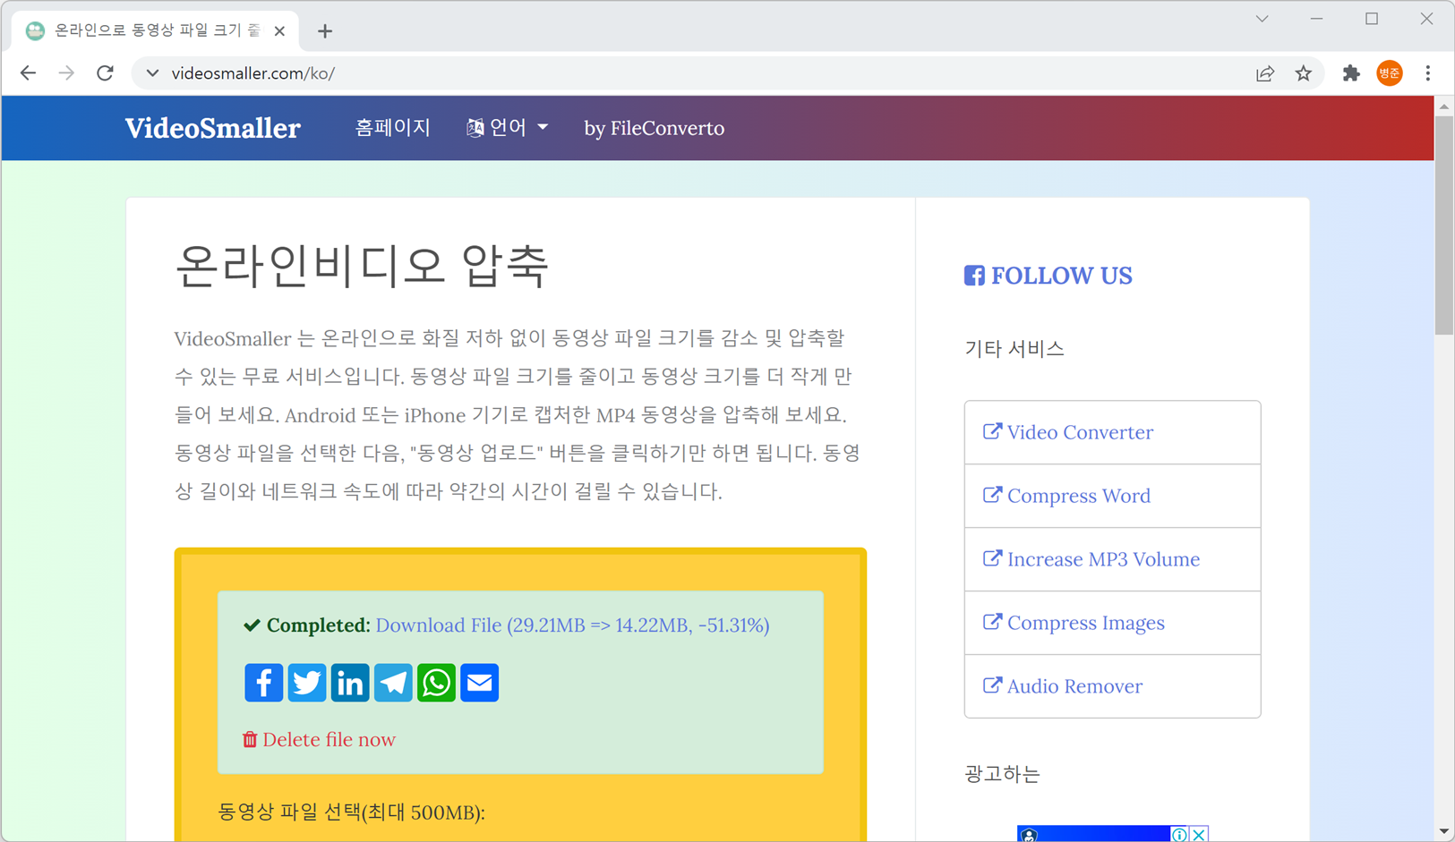Click the scrollbar down arrow

[1444, 832]
